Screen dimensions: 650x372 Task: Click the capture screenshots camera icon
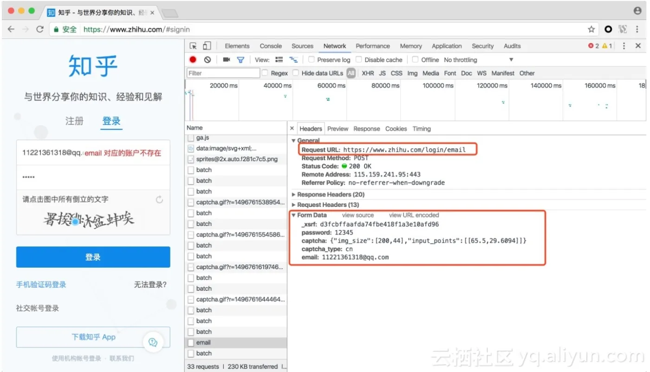point(227,59)
